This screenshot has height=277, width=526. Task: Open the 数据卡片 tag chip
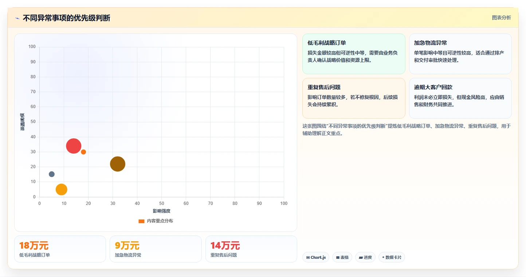click(x=392, y=257)
